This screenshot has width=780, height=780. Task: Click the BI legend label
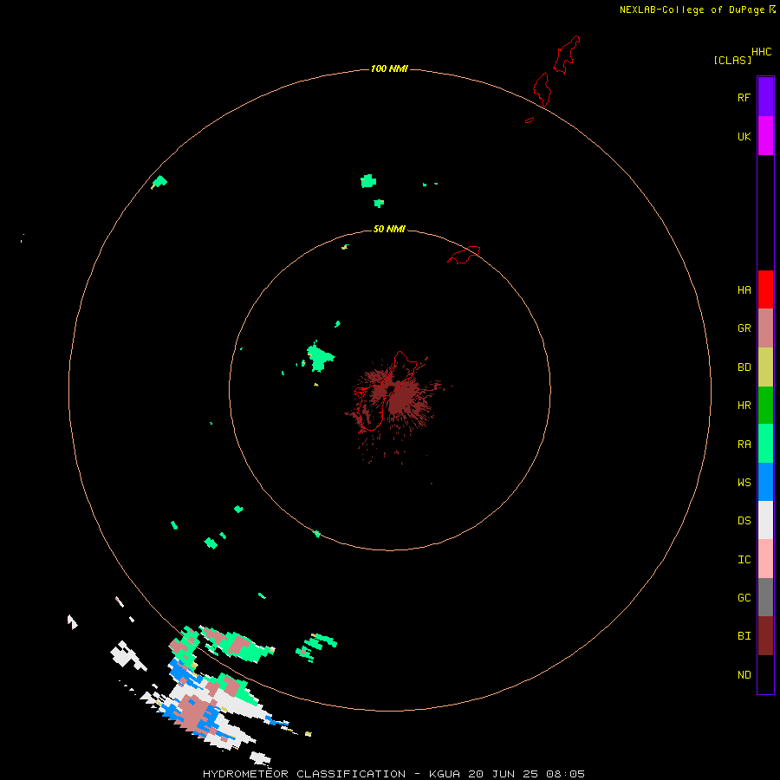tap(744, 636)
